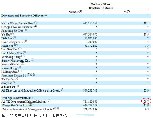Click 'All Directors and Executive Officers as a Group'

[x=31, y=90]
